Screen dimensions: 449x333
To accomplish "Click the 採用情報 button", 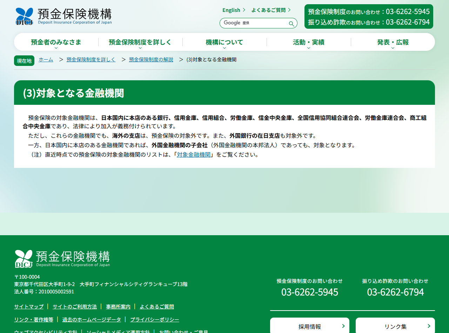I will tap(310, 325).
